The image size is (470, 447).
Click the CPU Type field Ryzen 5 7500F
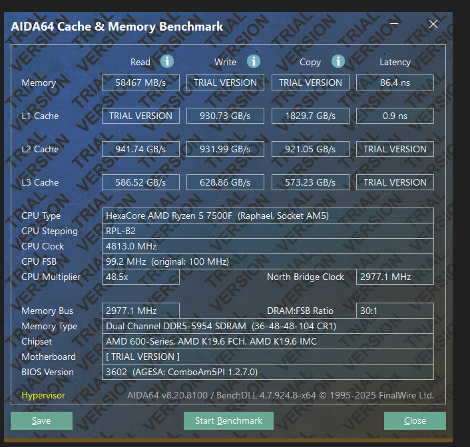pyautogui.click(x=268, y=216)
